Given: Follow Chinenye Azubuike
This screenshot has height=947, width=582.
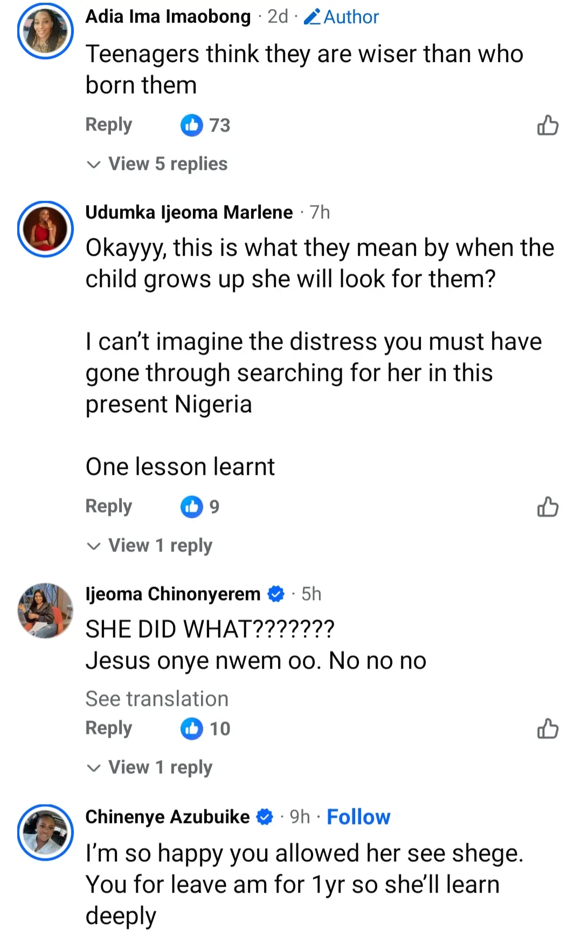Looking at the screenshot, I should [358, 817].
